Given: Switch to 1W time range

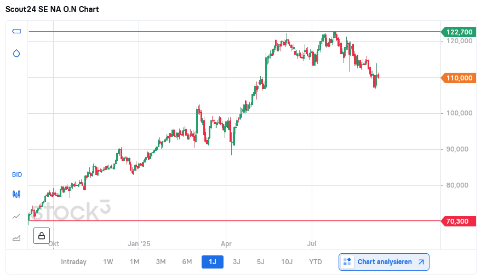Looking at the screenshot, I should click(x=108, y=262).
